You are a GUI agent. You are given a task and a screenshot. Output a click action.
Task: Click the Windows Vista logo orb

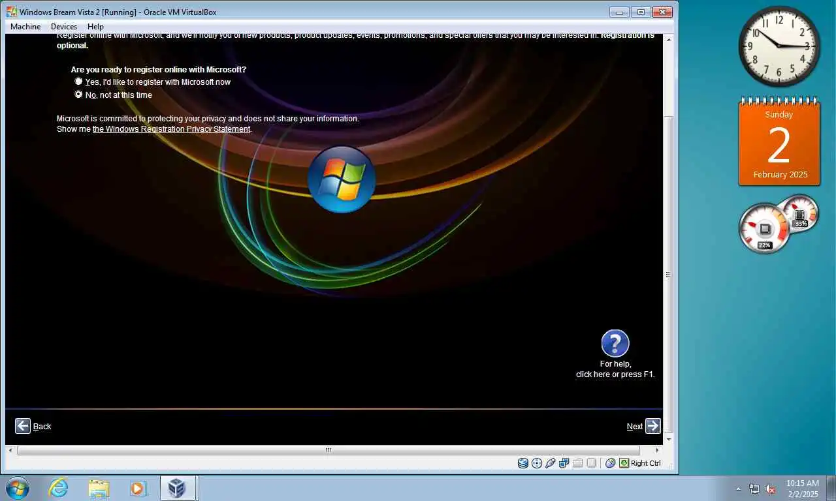[342, 179]
